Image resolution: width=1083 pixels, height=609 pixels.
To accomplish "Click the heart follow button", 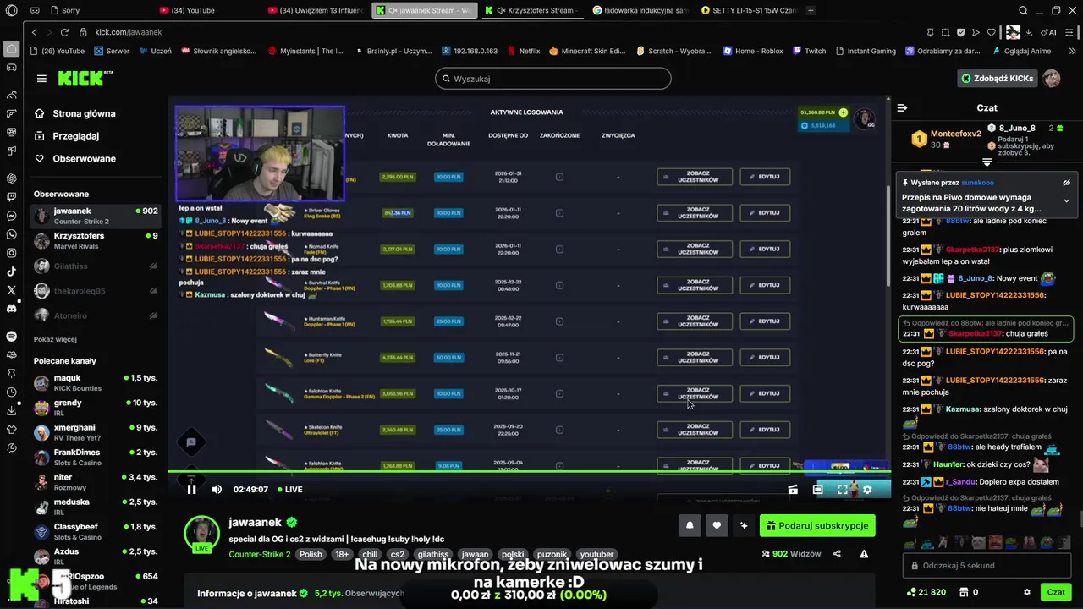I will 717,525.
